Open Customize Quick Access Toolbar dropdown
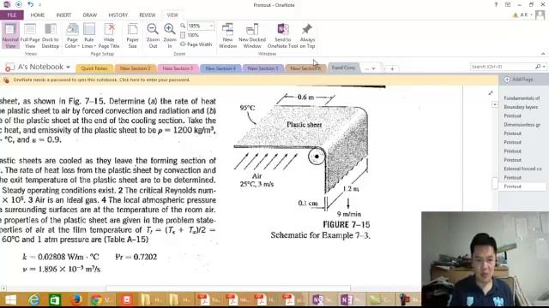 click(x=39, y=5)
